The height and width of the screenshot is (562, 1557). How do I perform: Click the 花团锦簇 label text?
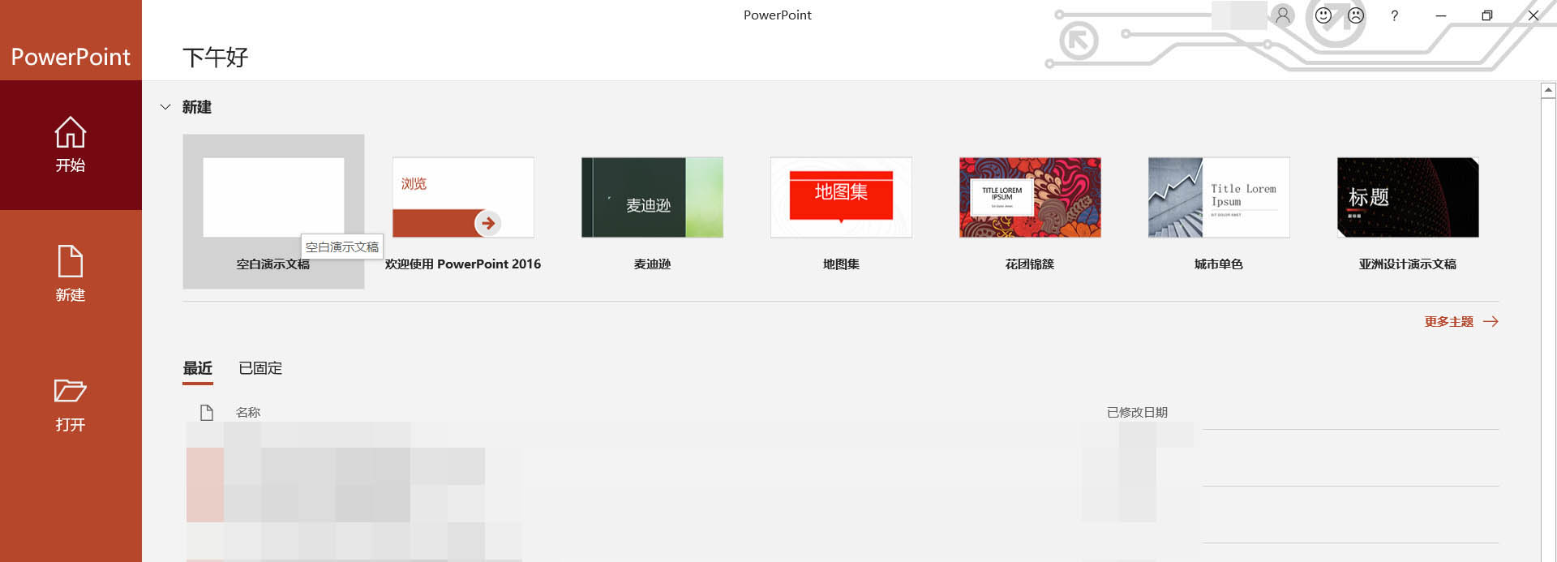click(1030, 264)
